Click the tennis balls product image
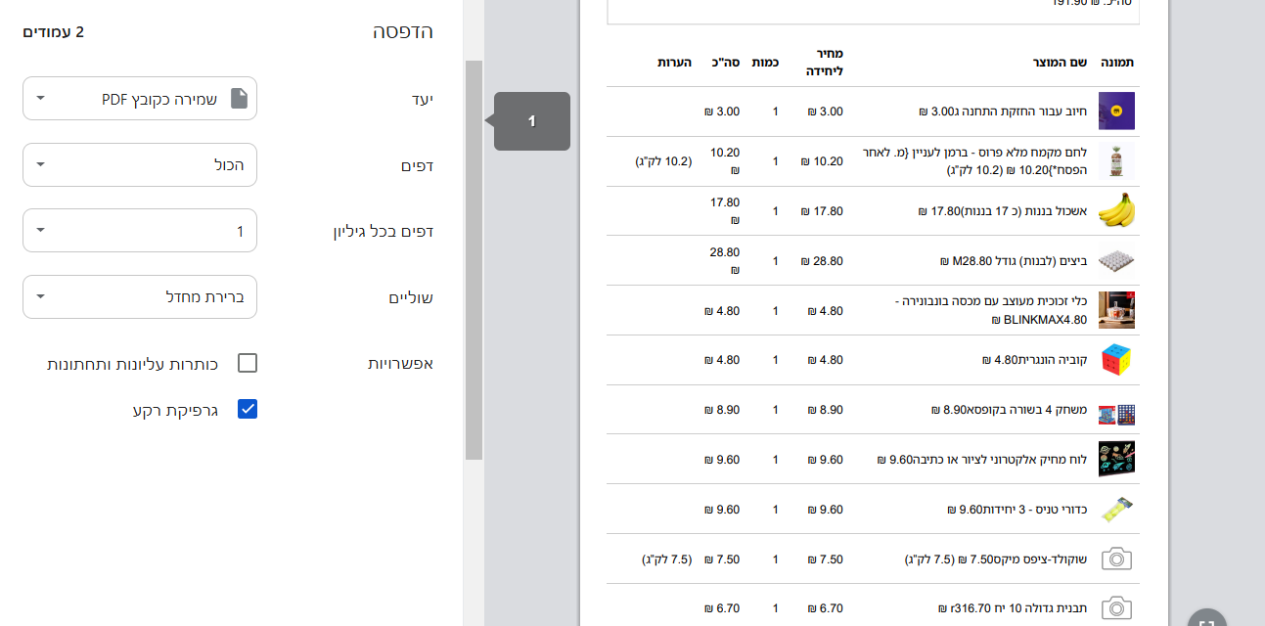Screen dimensions: 1265x626 (1116, 510)
